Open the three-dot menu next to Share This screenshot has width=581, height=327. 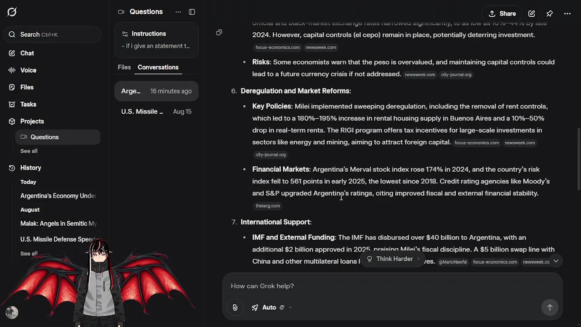567,14
